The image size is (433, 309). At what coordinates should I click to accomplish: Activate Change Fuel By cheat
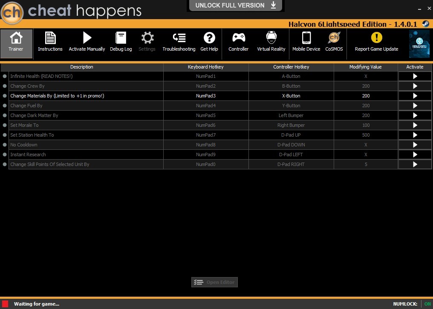coord(415,106)
